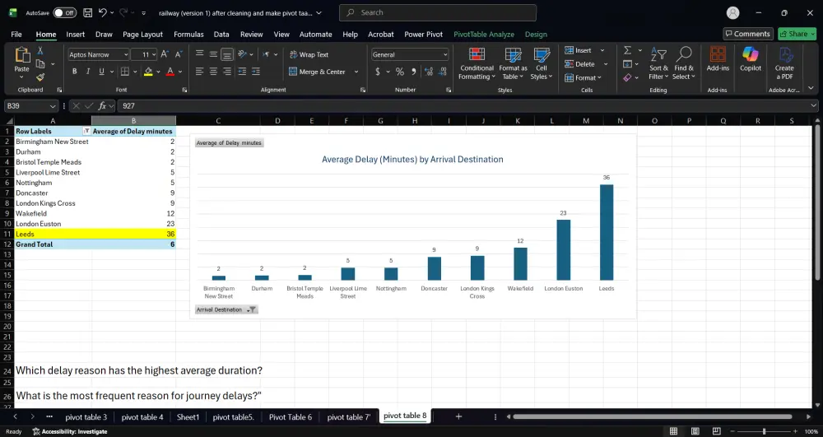Click the Comments button

click(x=748, y=34)
